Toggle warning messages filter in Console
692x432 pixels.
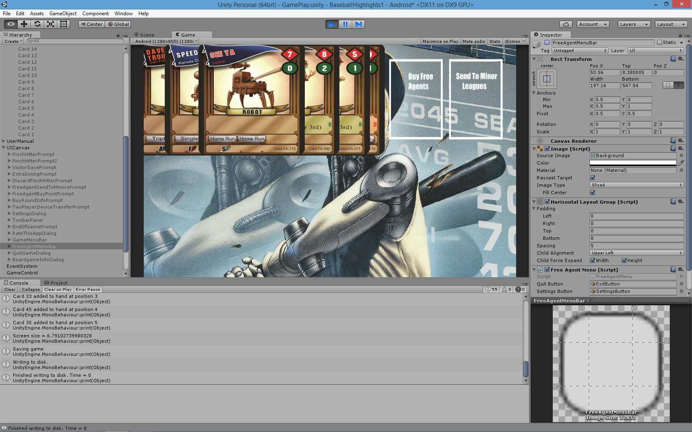[x=506, y=289]
